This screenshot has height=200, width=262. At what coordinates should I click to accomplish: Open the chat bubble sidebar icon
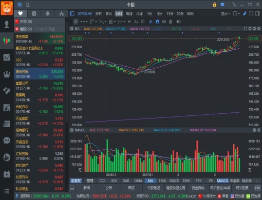coord(7,141)
